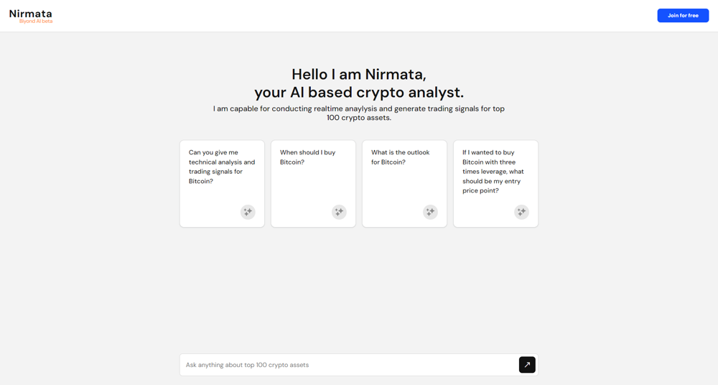Open the Nirmata logo in the header

point(31,14)
